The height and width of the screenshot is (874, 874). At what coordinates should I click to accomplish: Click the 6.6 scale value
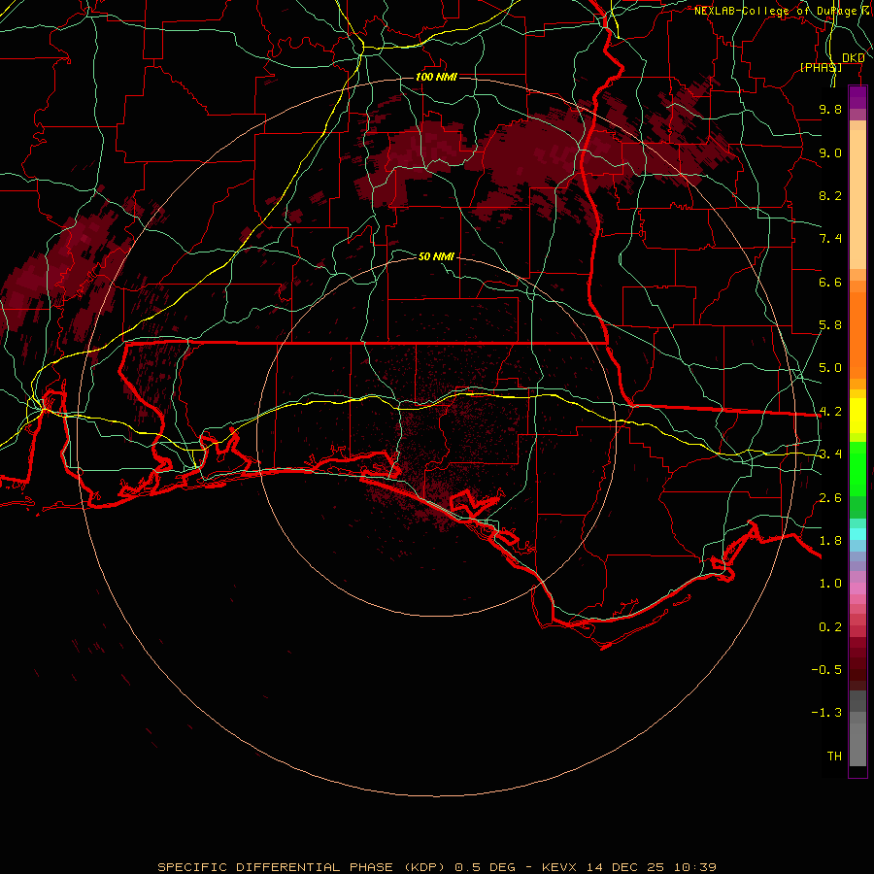pyautogui.click(x=830, y=282)
